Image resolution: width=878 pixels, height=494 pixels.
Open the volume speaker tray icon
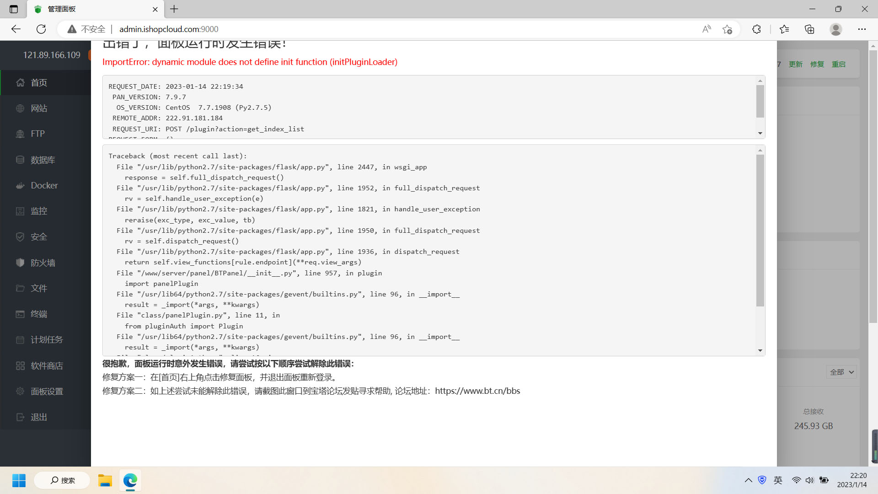coord(809,480)
